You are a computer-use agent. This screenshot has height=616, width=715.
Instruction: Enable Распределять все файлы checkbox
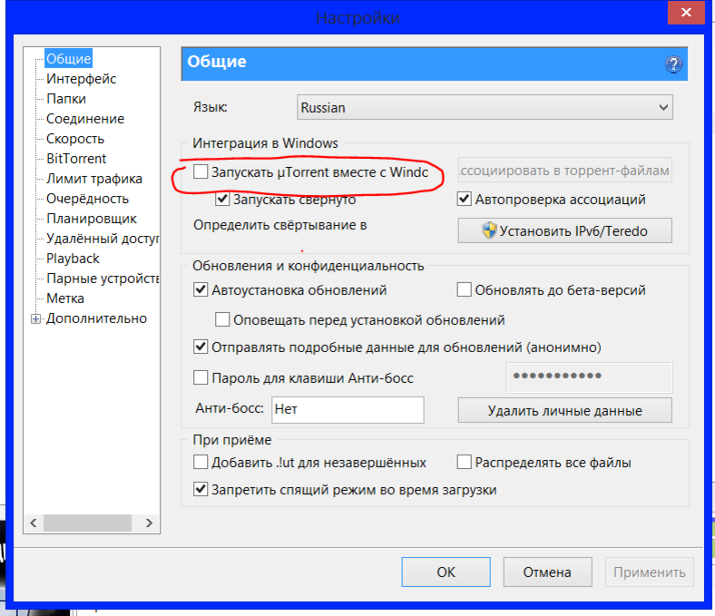464,462
